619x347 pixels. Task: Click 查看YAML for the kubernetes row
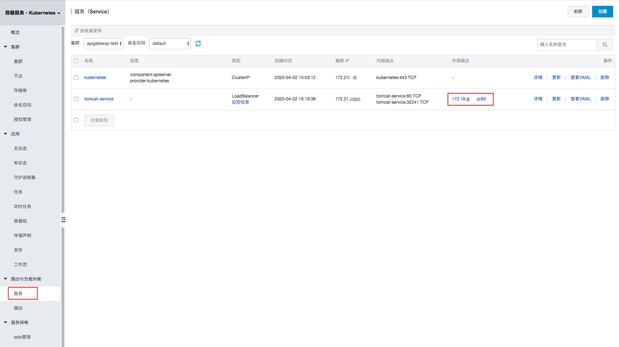[x=580, y=78]
